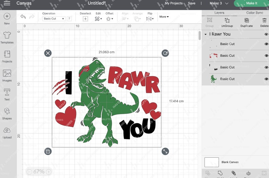The width and height of the screenshot is (269, 178).
Task: Click the Blank Canvas color swatch
Action: [211, 162]
